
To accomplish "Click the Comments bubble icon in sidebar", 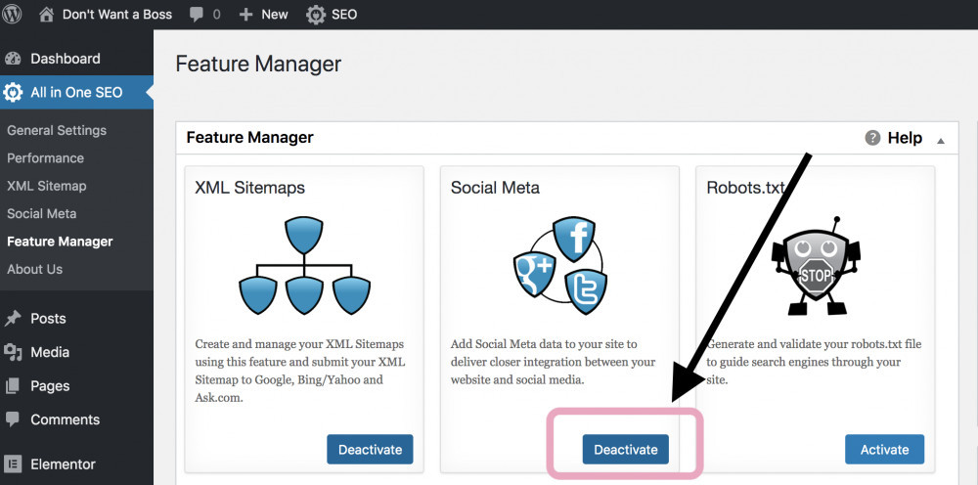I will [13, 419].
